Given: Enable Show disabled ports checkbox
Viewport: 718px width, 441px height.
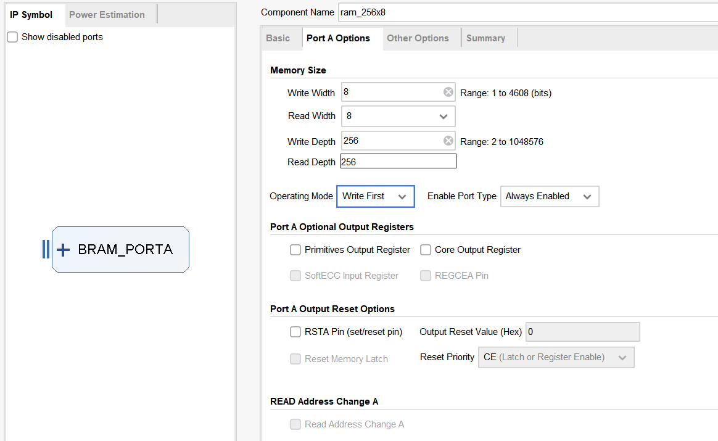Looking at the screenshot, I should [12, 37].
